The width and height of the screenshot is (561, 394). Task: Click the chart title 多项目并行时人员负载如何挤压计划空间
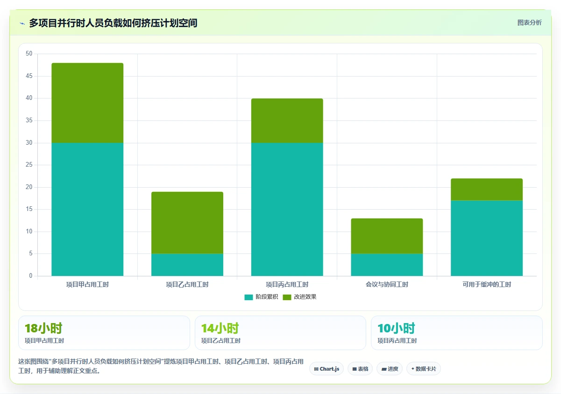pos(113,23)
